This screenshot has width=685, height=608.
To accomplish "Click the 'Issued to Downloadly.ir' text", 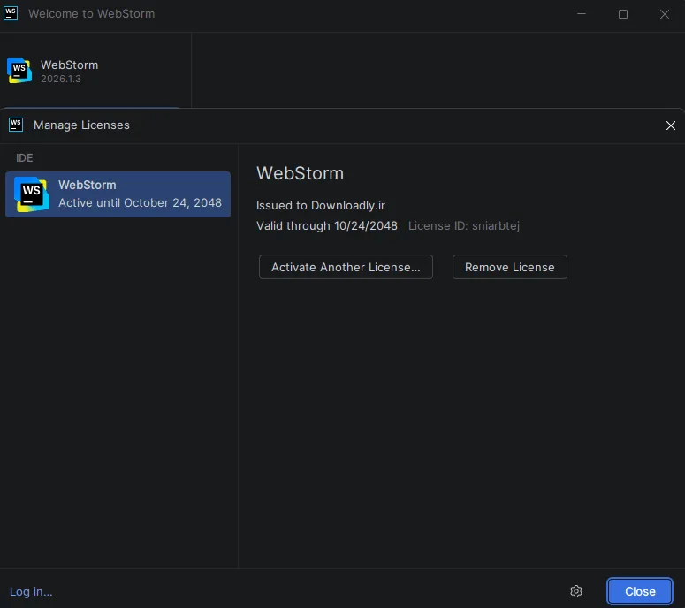I will (320, 205).
